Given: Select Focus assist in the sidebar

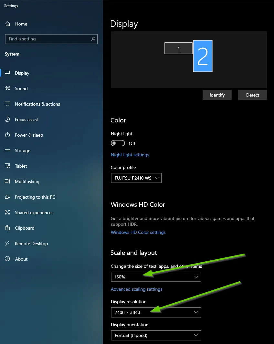Looking at the screenshot, I should click(x=26, y=120).
